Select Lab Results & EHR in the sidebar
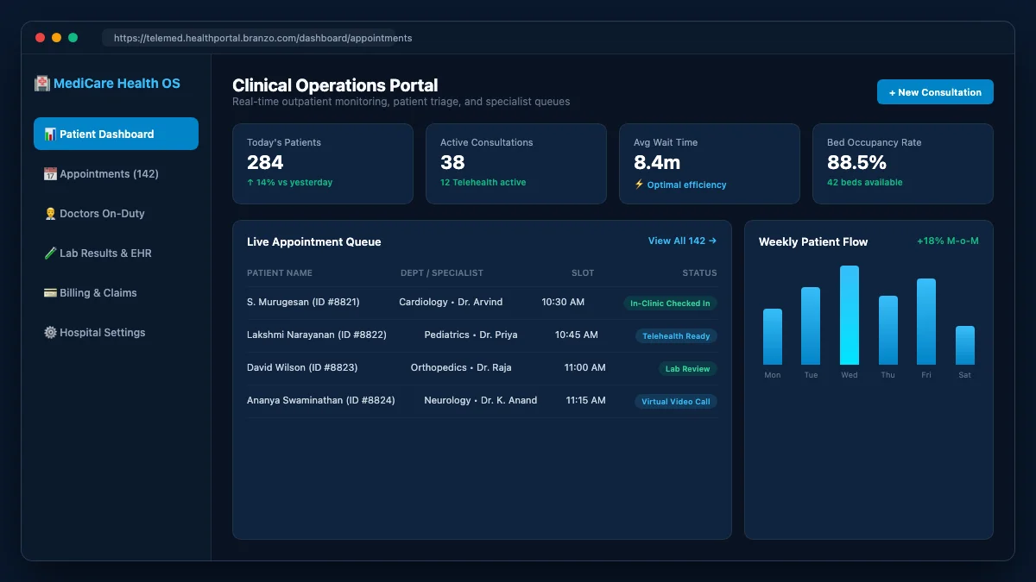 (x=116, y=253)
